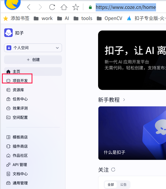Click the 添加书签 bookmark star
Image resolution: width=166 pixels, height=189 pixels.
6,19
